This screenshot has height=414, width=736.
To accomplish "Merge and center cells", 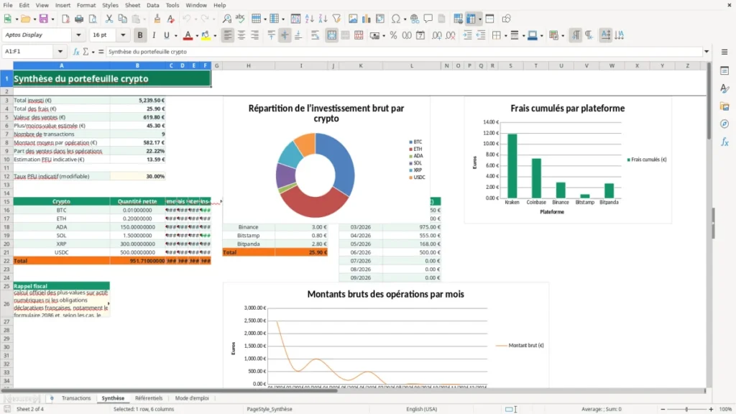I will pyautogui.click(x=331, y=35).
